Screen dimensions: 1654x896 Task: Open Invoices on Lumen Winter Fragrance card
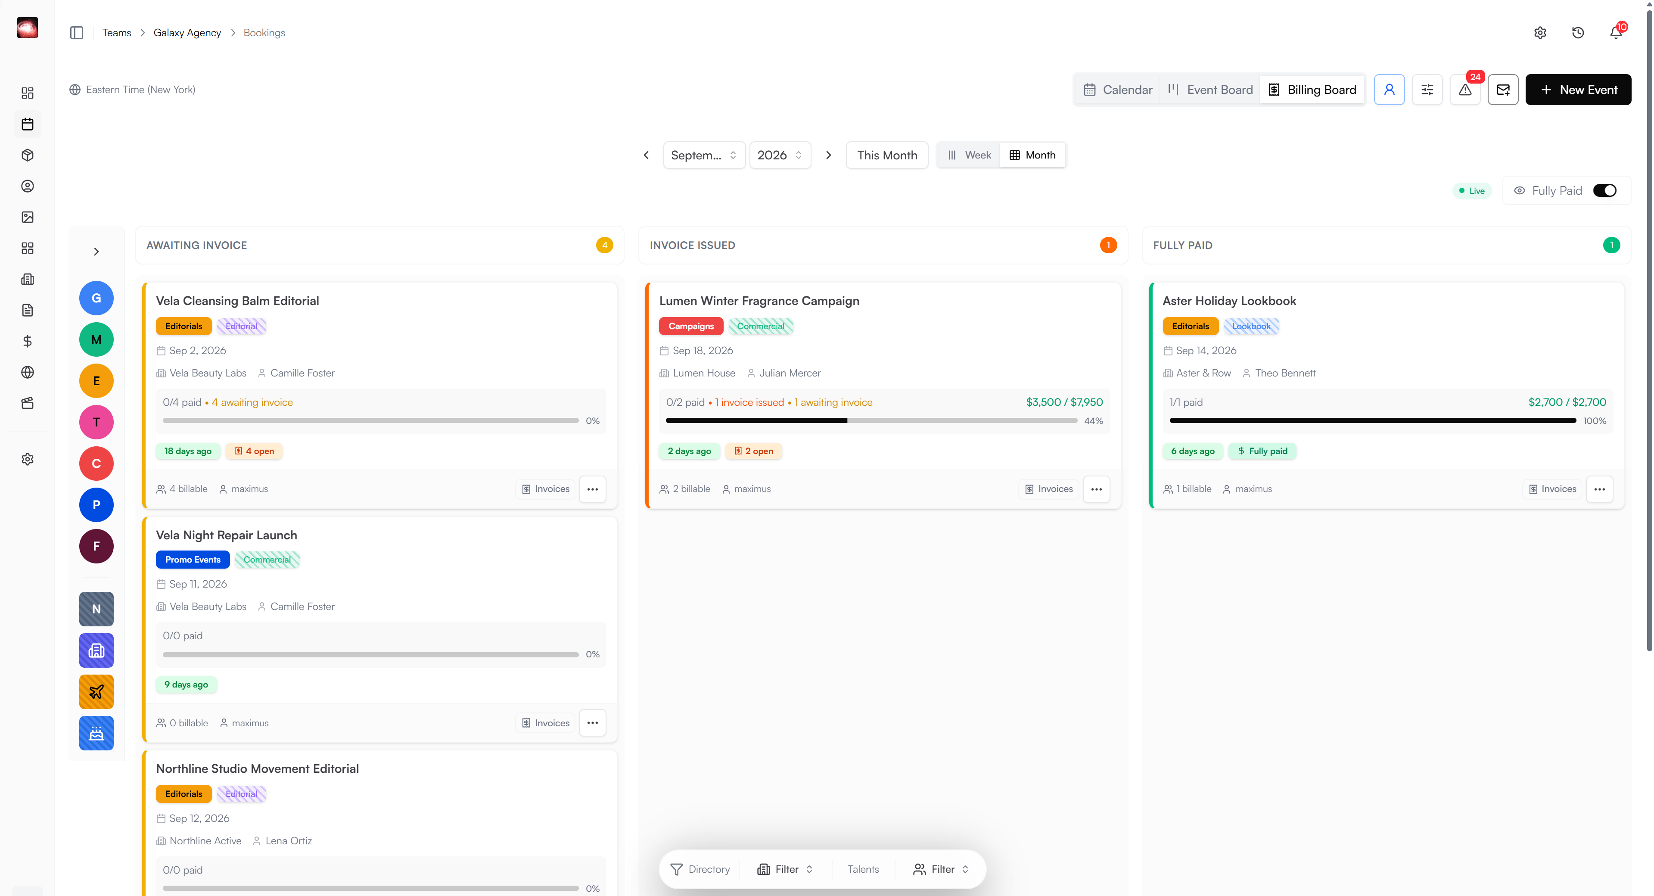tap(1049, 489)
